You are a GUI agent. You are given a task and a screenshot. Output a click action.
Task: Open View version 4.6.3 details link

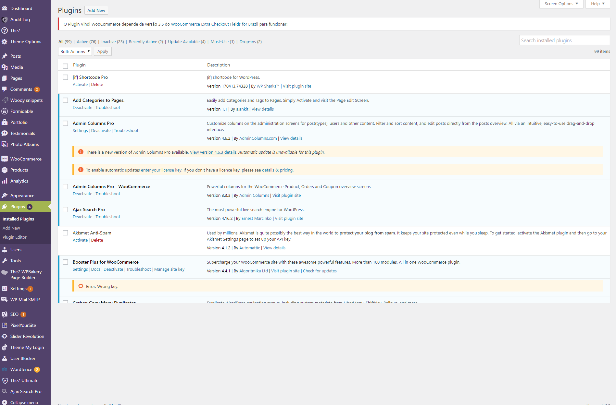pyautogui.click(x=213, y=152)
